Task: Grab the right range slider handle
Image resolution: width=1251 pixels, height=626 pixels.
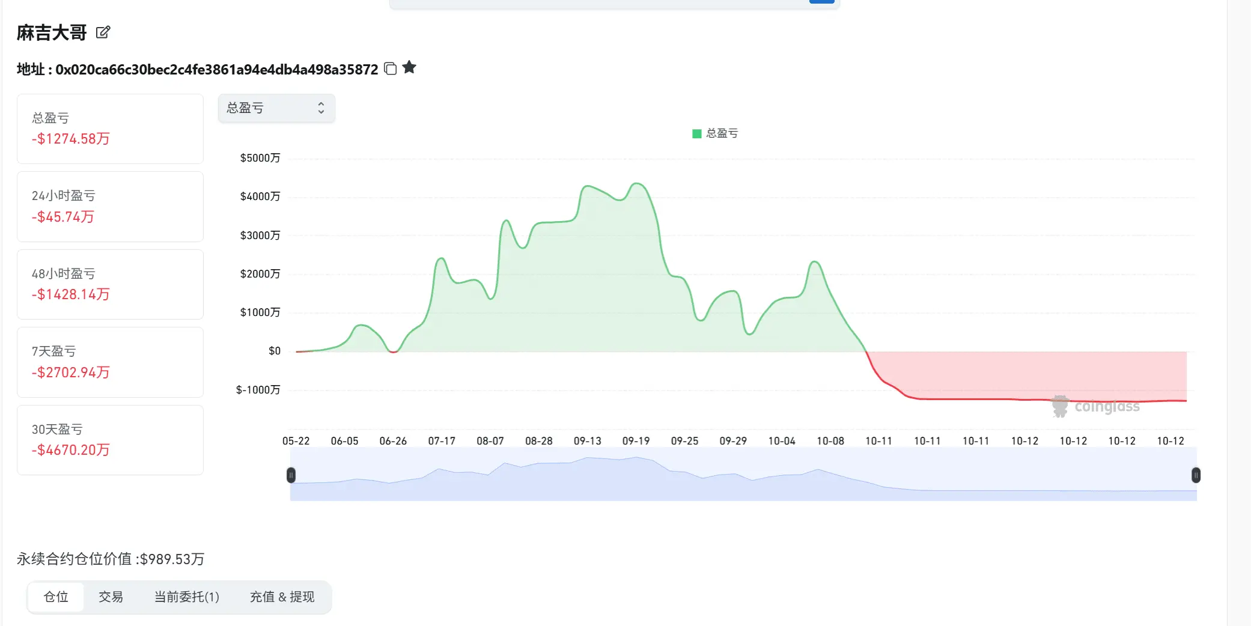Action: [1196, 475]
